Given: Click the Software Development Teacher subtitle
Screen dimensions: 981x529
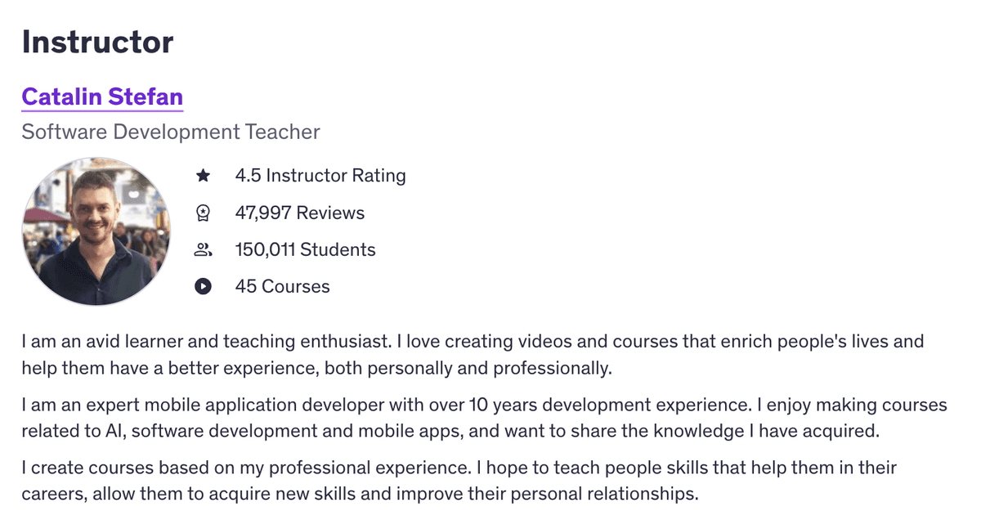Looking at the screenshot, I should 170,132.
